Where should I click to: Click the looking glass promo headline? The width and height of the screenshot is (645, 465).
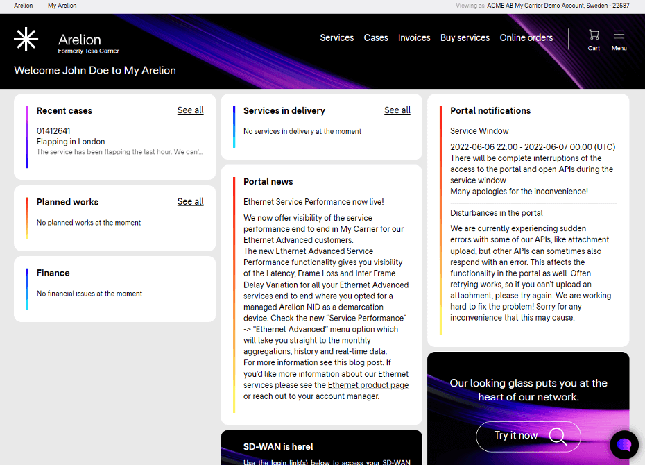[528, 390]
